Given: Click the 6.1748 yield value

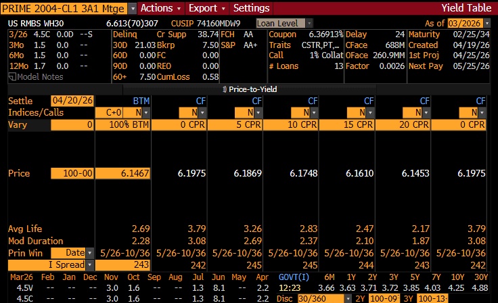Looking at the screenshot, I should pyautogui.click(x=304, y=173).
